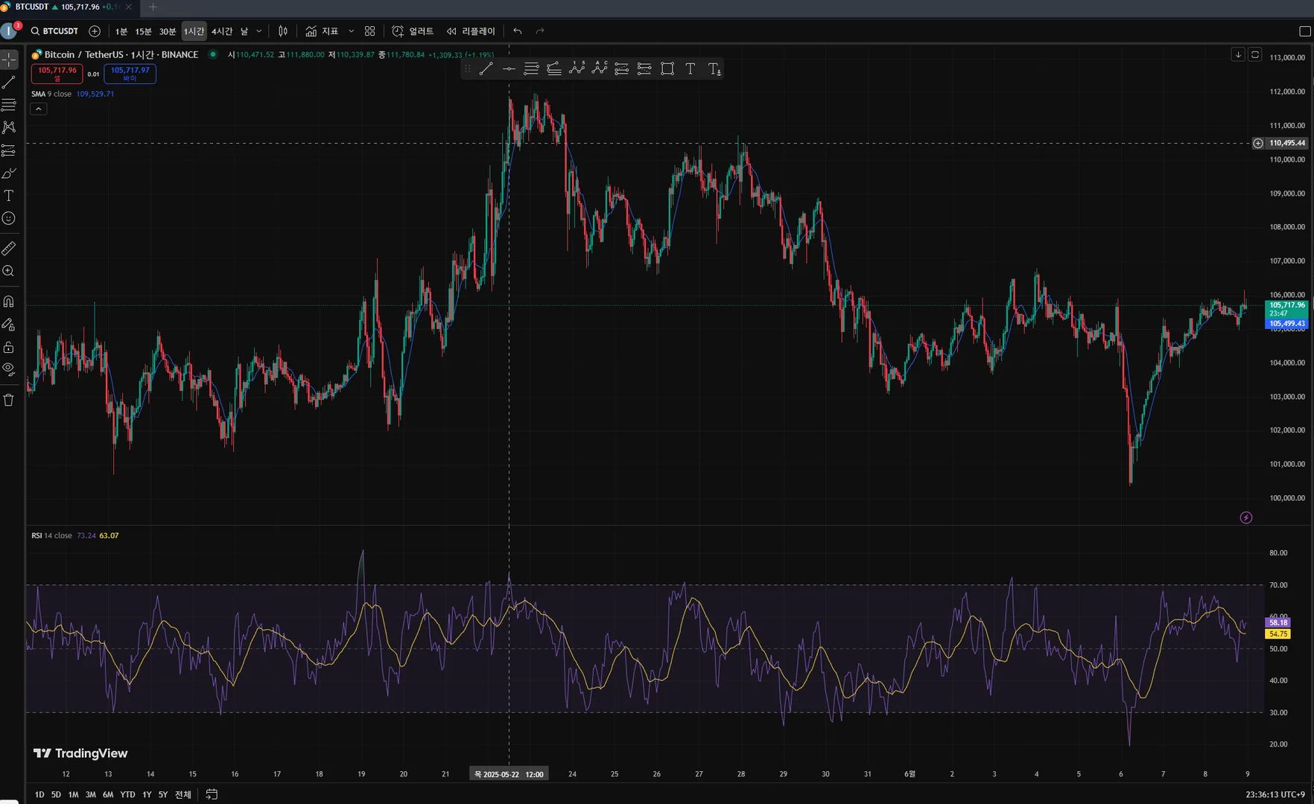Click the candlestick chart type icon
Viewport: 1314px width, 804px height.
click(x=283, y=31)
